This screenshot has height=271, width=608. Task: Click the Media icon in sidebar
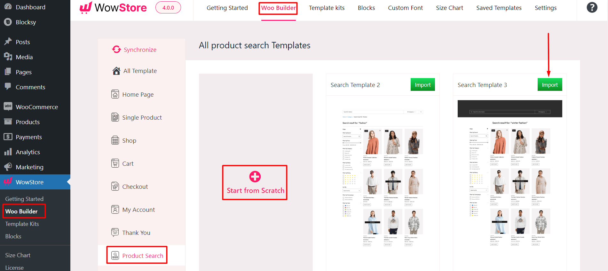click(x=8, y=57)
